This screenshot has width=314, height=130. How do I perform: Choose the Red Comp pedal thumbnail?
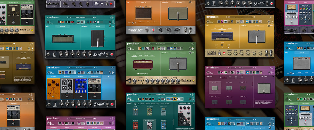[136, 126]
